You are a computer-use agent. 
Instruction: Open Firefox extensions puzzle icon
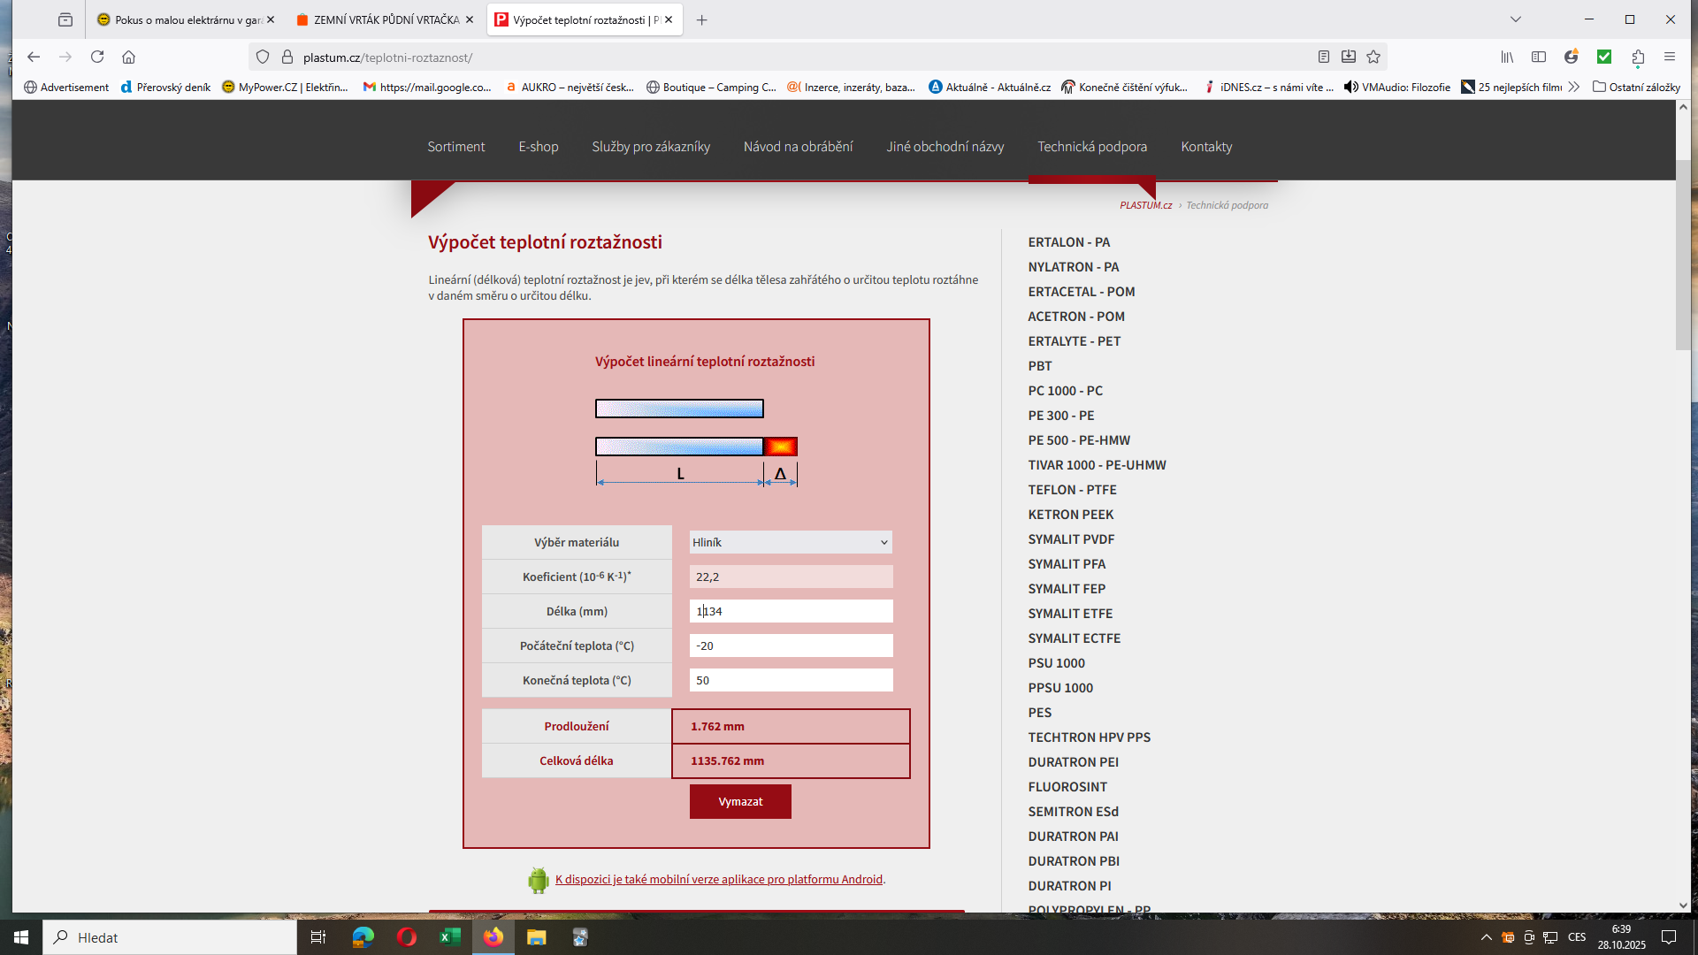(1638, 57)
